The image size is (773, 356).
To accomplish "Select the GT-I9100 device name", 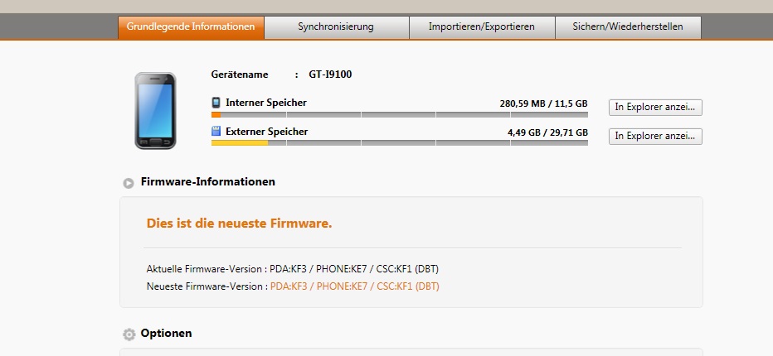I will tap(330, 75).
